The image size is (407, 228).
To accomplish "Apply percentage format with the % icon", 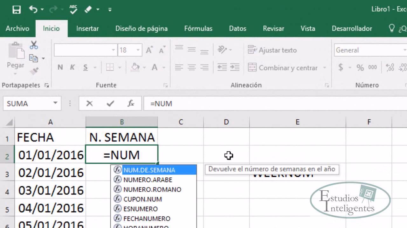I will pyautogui.click(x=360, y=67).
